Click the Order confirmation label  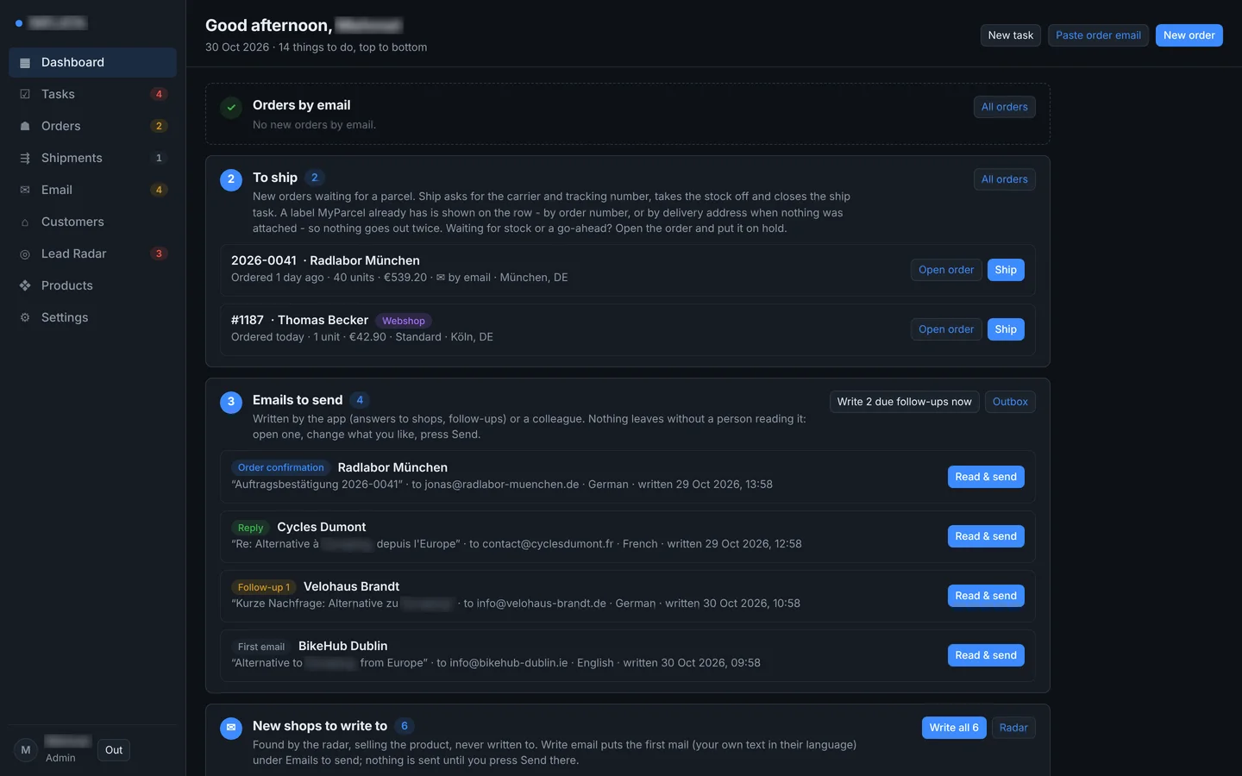pyautogui.click(x=281, y=468)
